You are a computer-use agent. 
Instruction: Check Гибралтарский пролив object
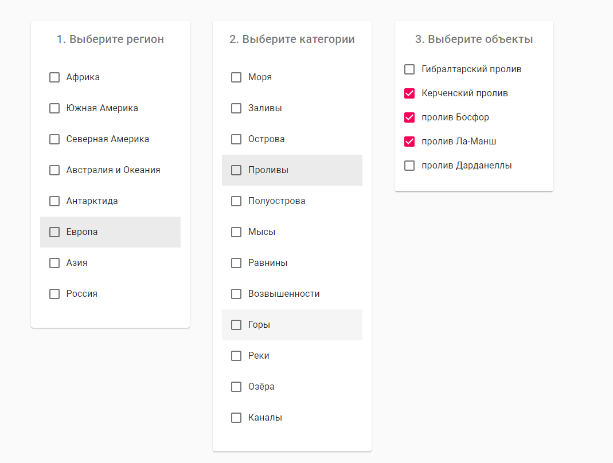(x=409, y=69)
